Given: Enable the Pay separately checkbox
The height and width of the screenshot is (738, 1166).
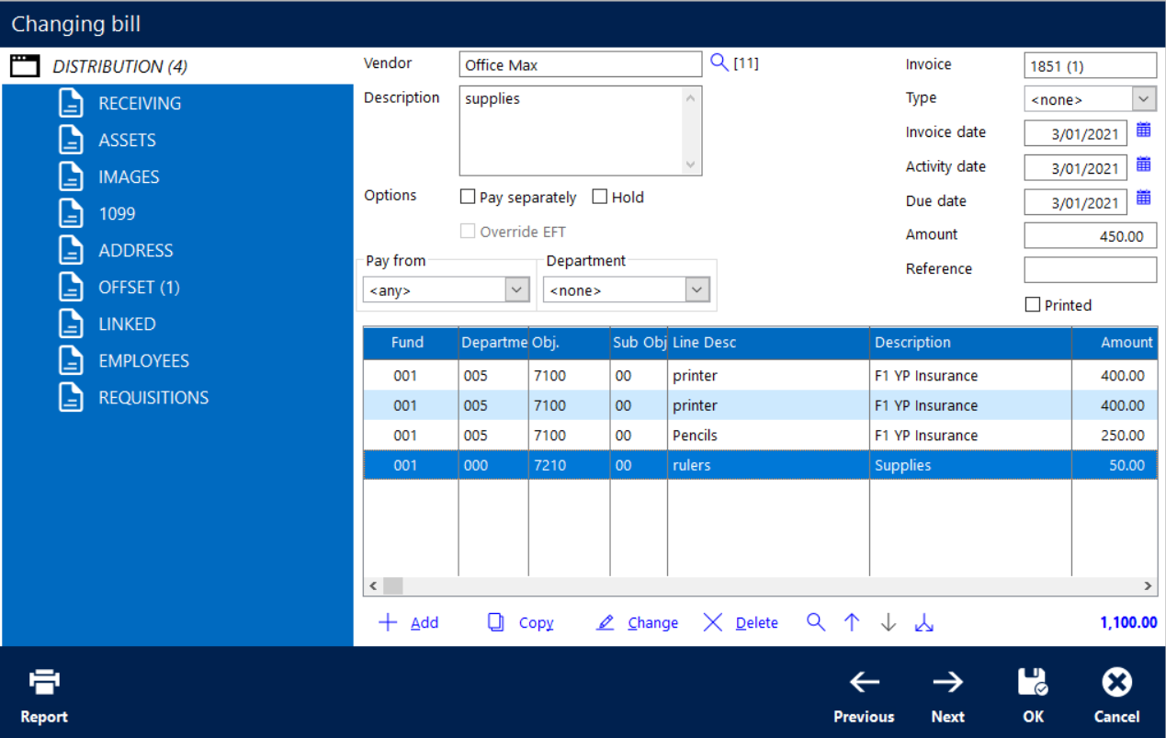Looking at the screenshot, I should (x=469, y=197).
